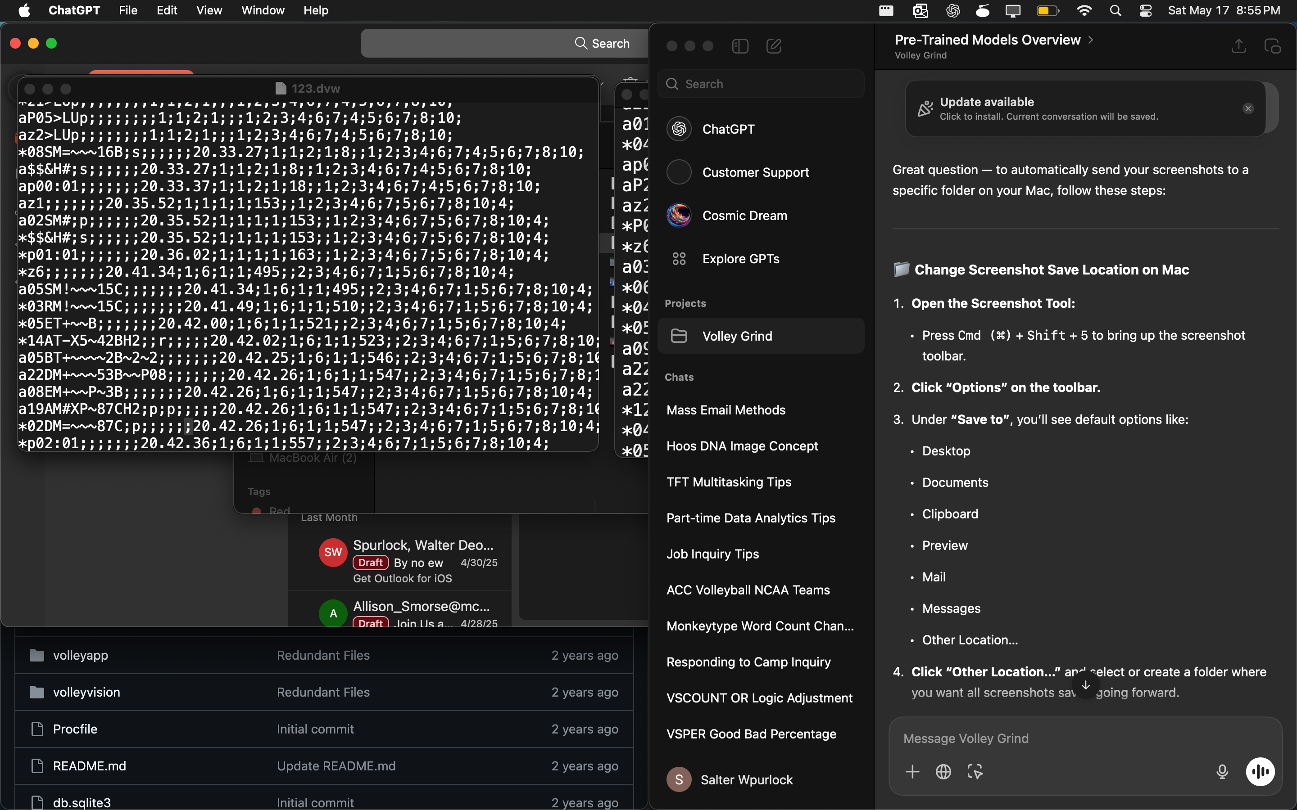The image size is (1297, 810).
Task: Start voice mode with waveform button
Action: coord(1260,771)
